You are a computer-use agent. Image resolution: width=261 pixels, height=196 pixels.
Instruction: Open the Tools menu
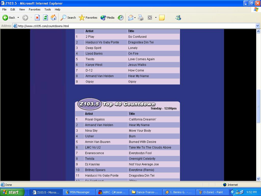pos(48,9)
